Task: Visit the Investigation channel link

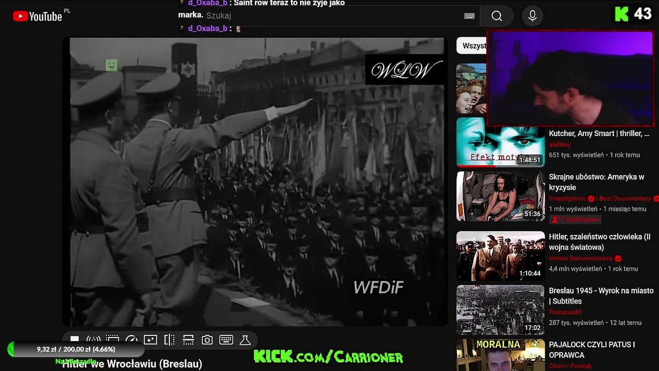Action: (x=567, y=198)
